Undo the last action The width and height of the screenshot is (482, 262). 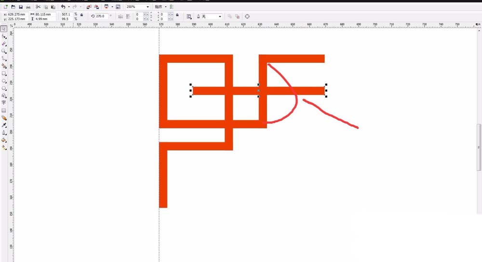(63, 7)
